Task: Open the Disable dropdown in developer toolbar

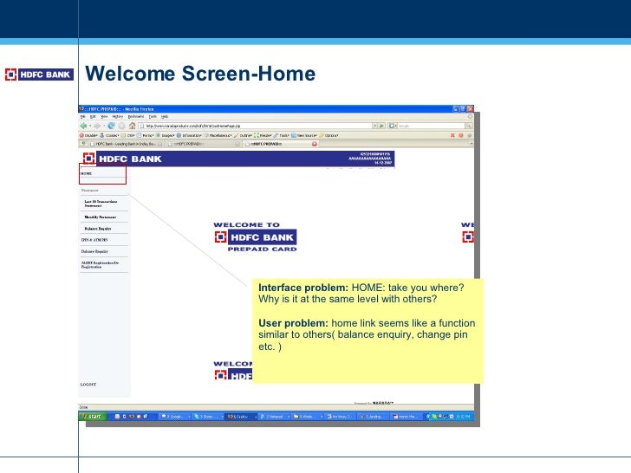Action: click(x=88, y=135)
